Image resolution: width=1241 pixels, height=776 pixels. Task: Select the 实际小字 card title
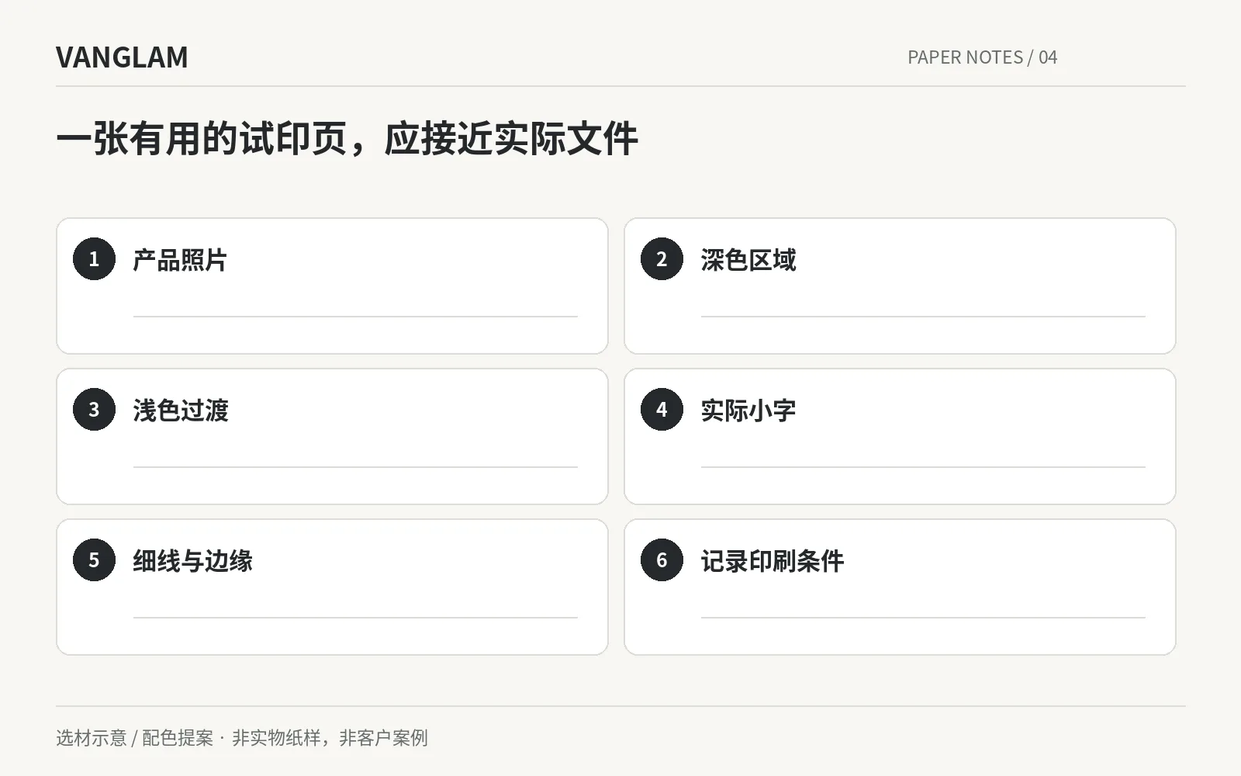[748, 411]
